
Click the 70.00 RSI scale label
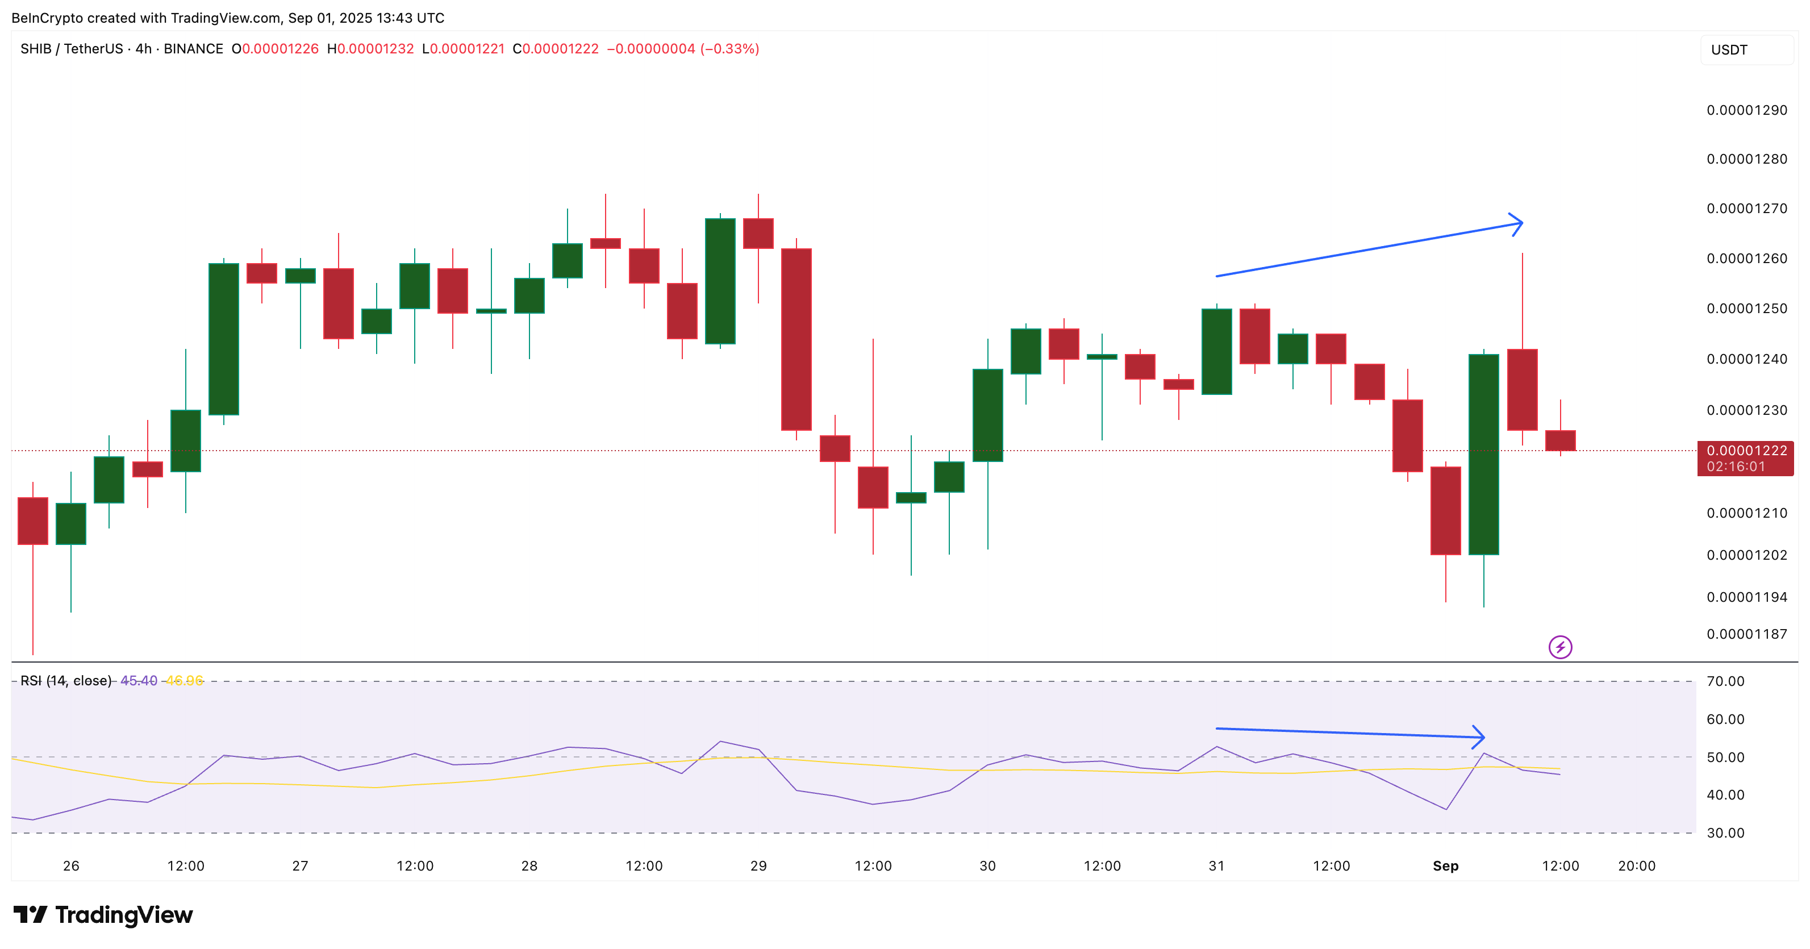pos(1725,680)
